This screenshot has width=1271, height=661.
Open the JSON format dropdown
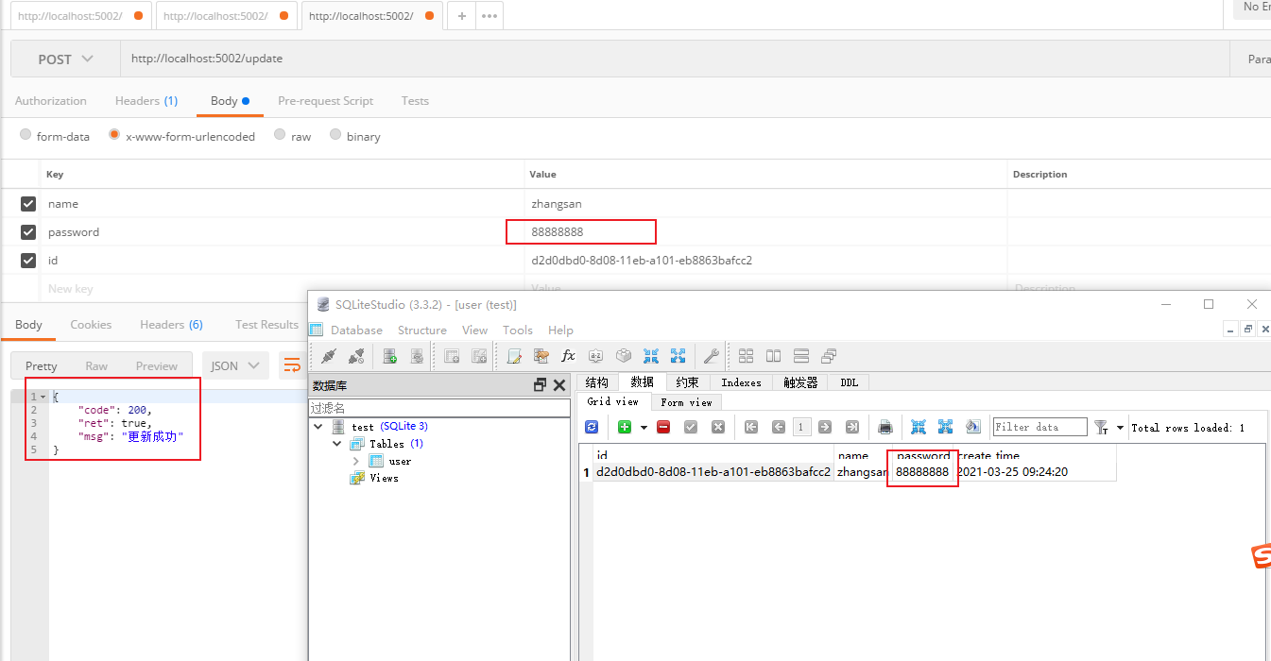pos(234,365)
